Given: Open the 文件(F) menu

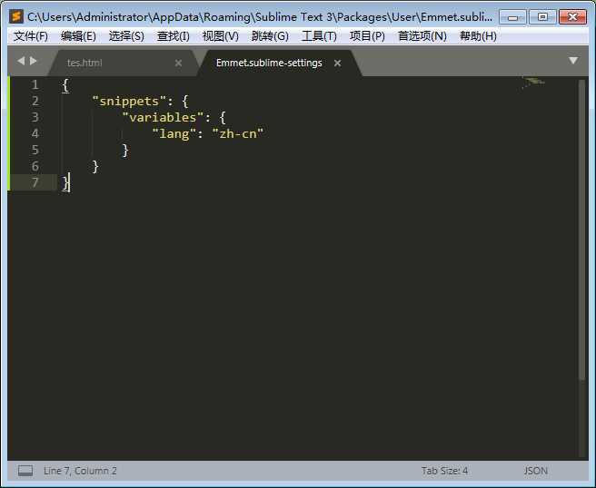Looking at the screenshot, I should [x=31, y=36].
